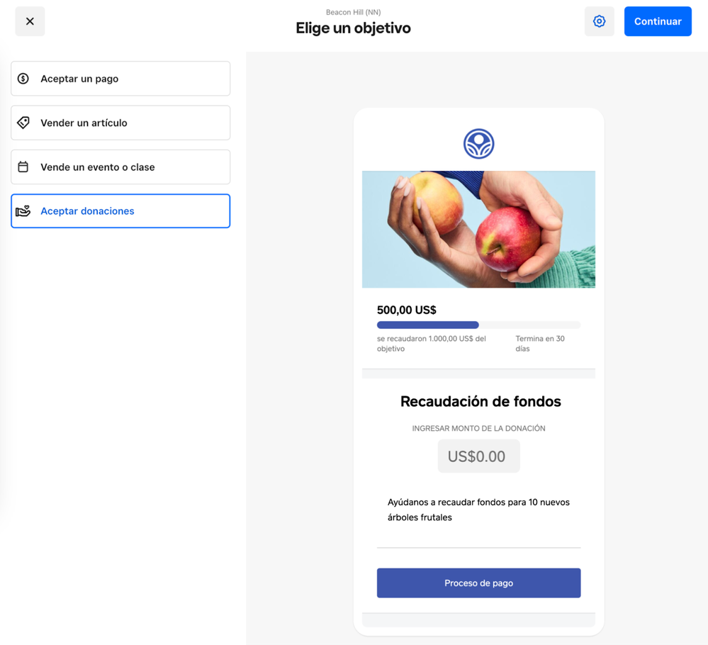
Task: Close the goal selection dialog
Action: (30, 21)
